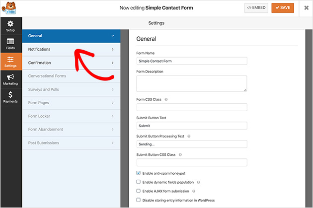Select the Settings sliders icon
Screen dimensions: 313x208
(10, 62)
